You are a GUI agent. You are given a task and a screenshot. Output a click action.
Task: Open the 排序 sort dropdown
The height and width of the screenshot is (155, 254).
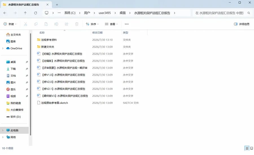(92, 24)
